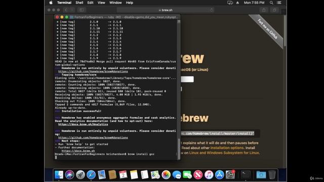The height and width of the screenshot is (182, 324).
Task: Click the Fork me on GitHub ribbon
Action: tap(267, 29)
